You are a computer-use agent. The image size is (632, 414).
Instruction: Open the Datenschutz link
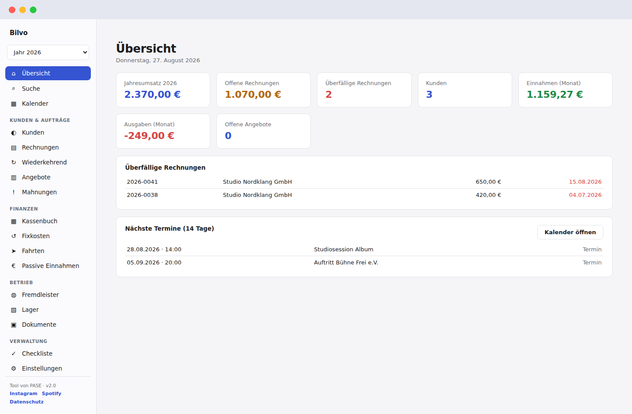pos(27,402)
